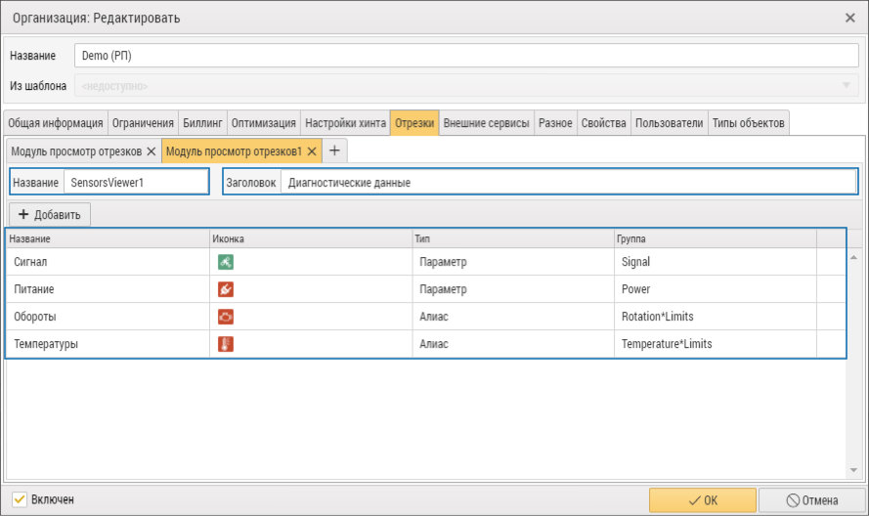Click Алиас type in Обороты row
The width and height of the screenshot is (869, 516).
pyautogui.click(x=434, y=317)
